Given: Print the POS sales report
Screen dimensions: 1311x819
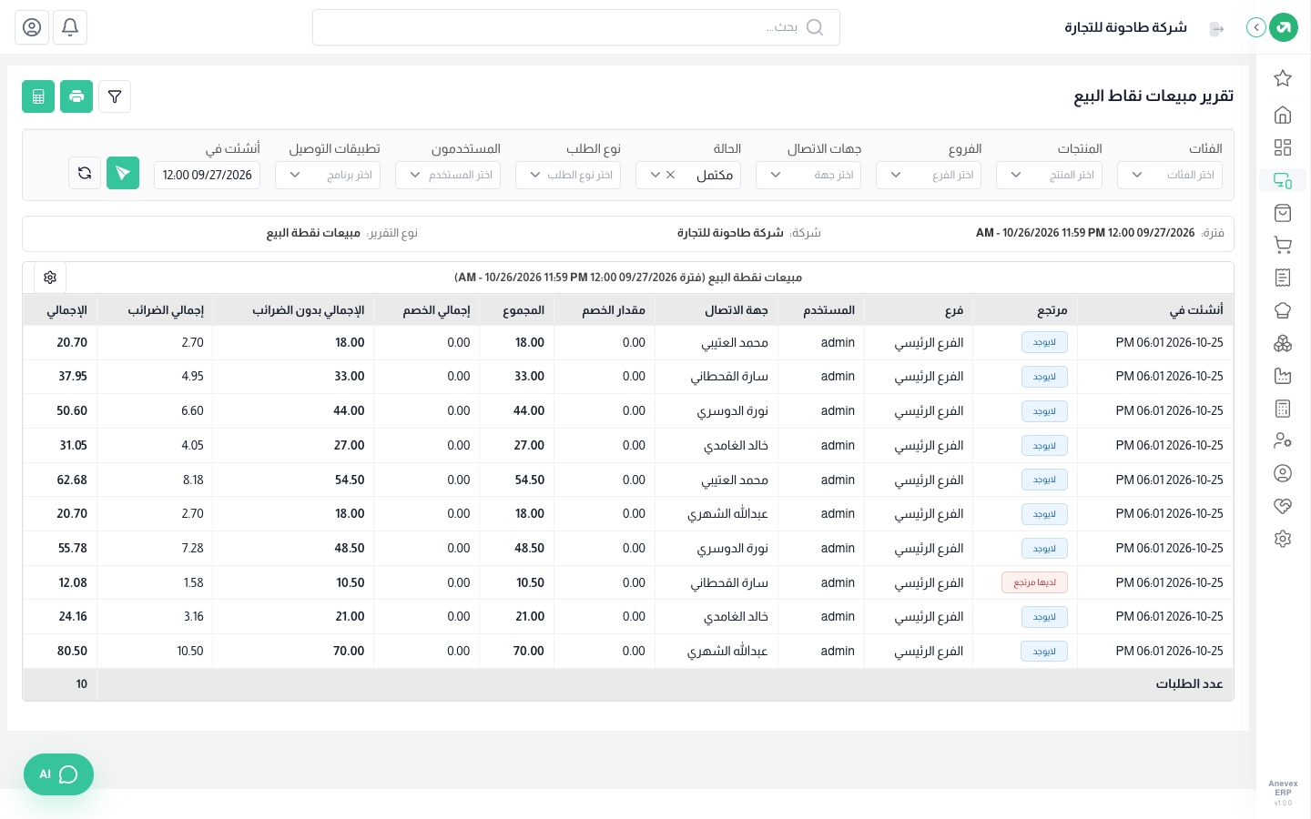Looking at the screenshot, I should point(76,96).
